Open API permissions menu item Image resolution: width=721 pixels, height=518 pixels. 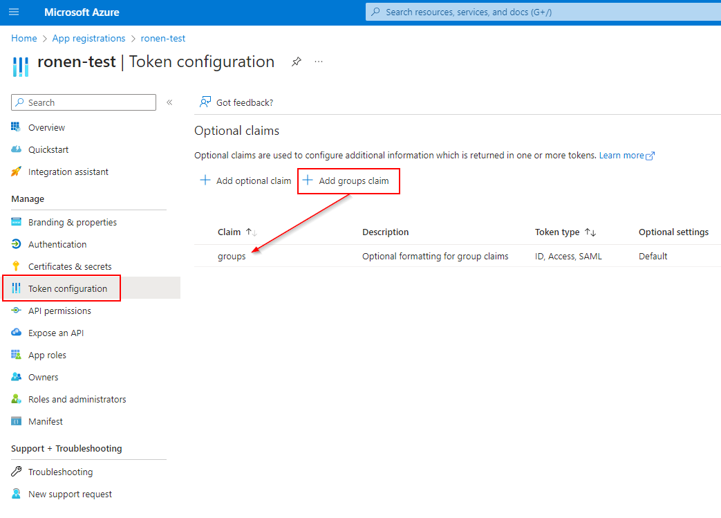pos(59,311)
